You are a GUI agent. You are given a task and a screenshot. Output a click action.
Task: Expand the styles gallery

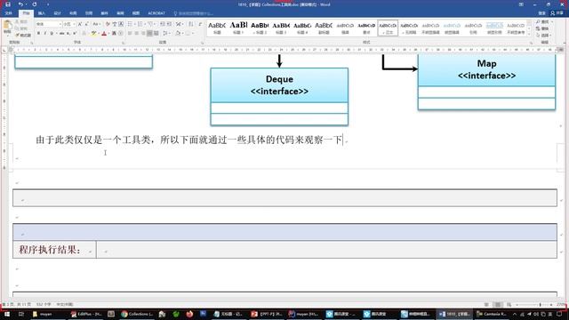(529, 35)
